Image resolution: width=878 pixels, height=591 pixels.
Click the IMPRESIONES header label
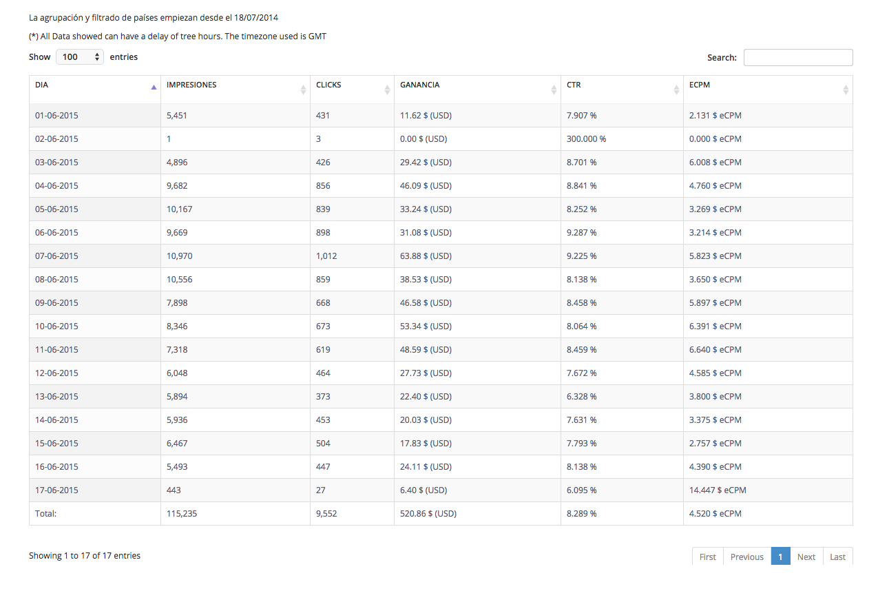191,85
